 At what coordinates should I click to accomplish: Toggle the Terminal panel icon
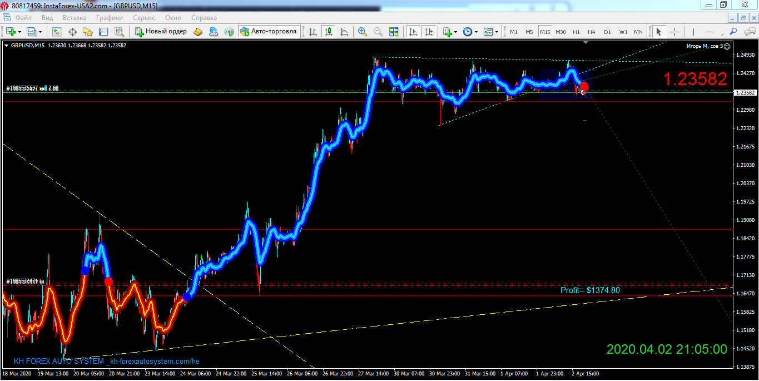pyautogui.click(x=103, y=32)
